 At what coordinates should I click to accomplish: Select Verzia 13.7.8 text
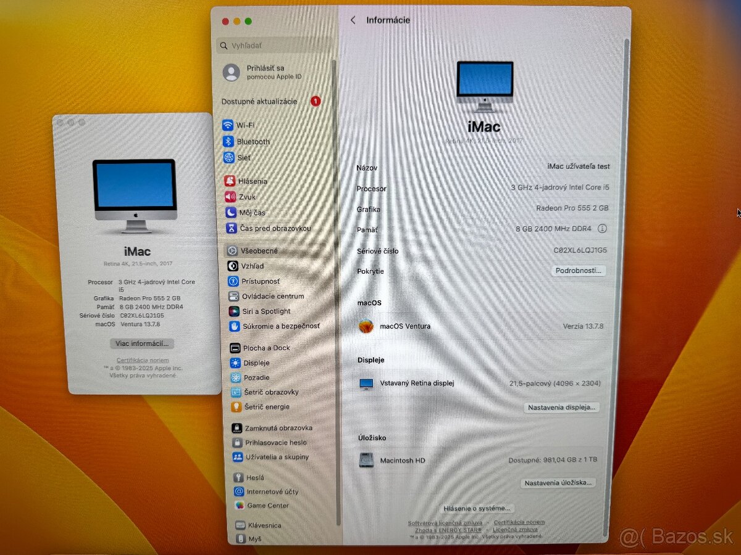[584, 326]
